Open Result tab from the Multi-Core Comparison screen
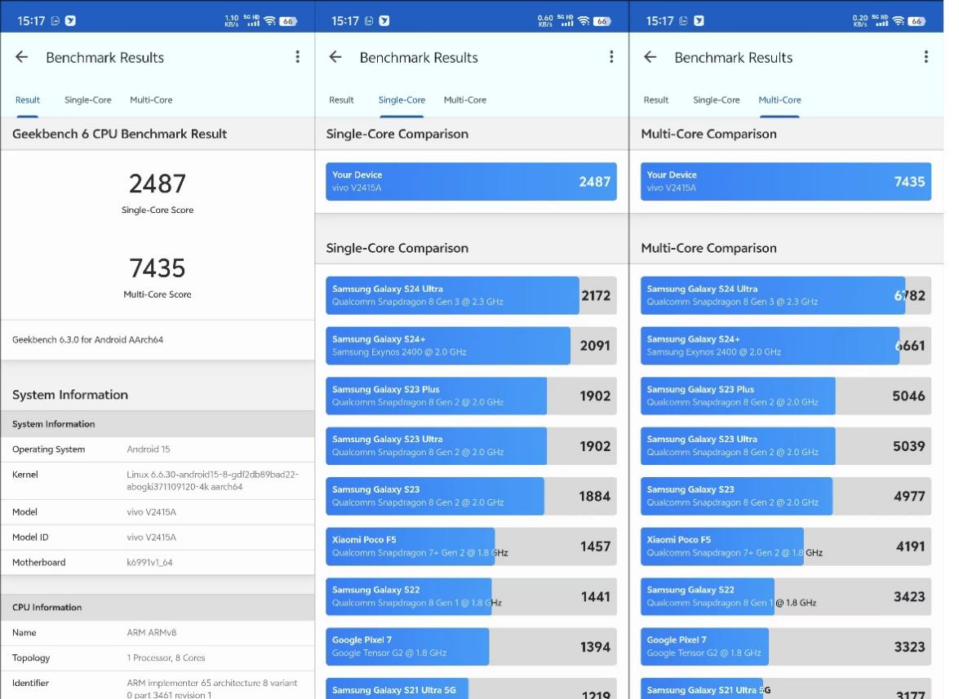The image size is (959, 699). click(655, 100)
